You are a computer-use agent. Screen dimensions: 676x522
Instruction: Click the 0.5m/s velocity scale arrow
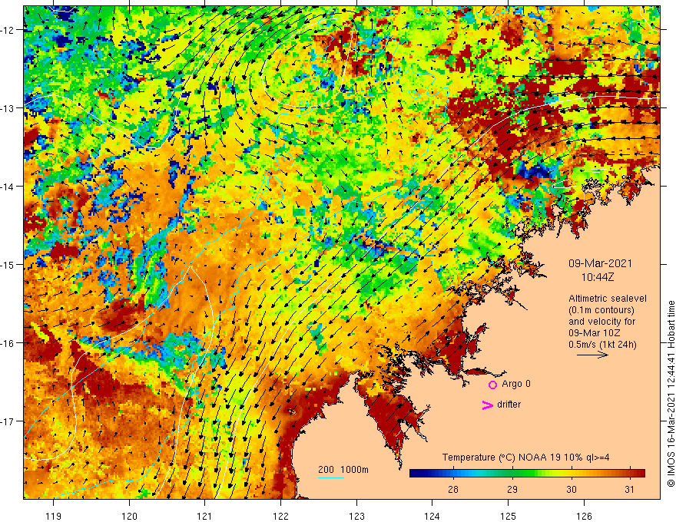[592, 355]
